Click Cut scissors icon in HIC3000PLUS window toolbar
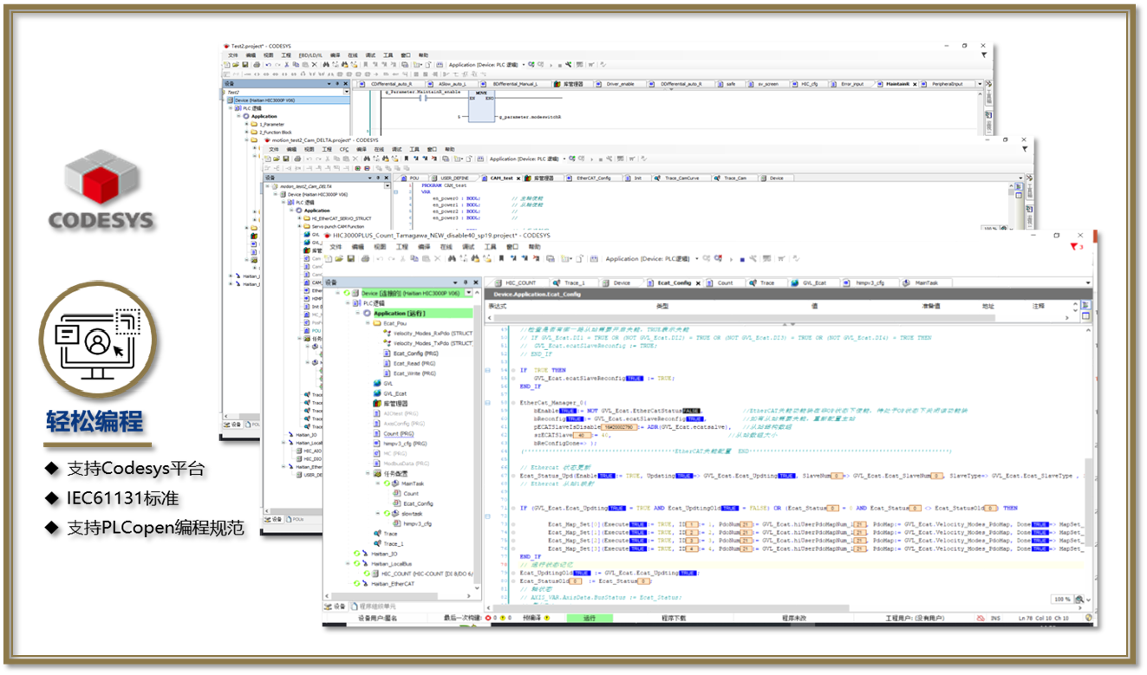Screen dimensions: 1147x675 (402, 258)
